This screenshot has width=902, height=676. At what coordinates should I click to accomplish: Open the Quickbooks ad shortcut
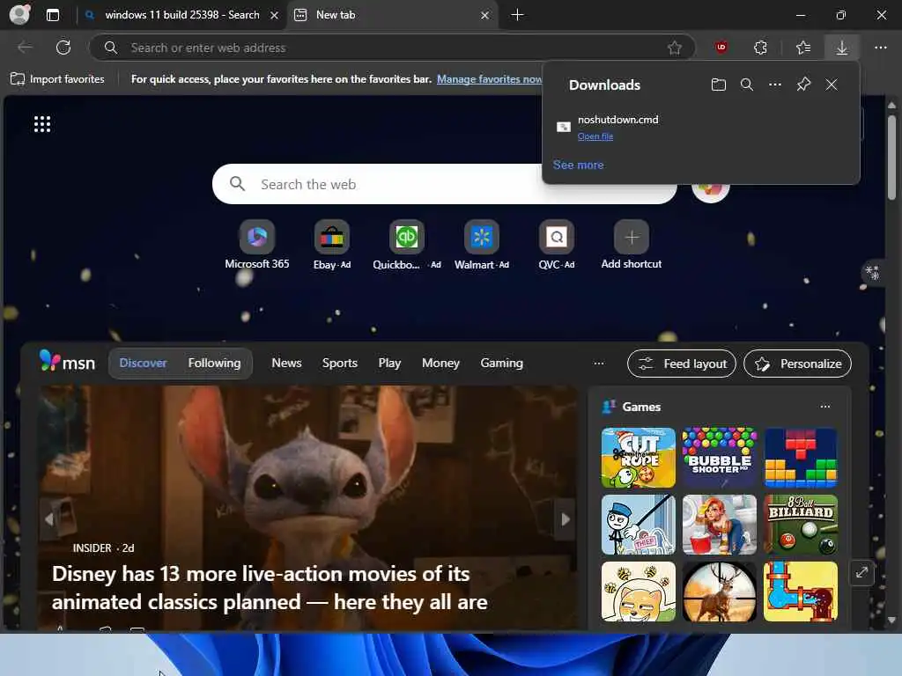pos(407,245)
